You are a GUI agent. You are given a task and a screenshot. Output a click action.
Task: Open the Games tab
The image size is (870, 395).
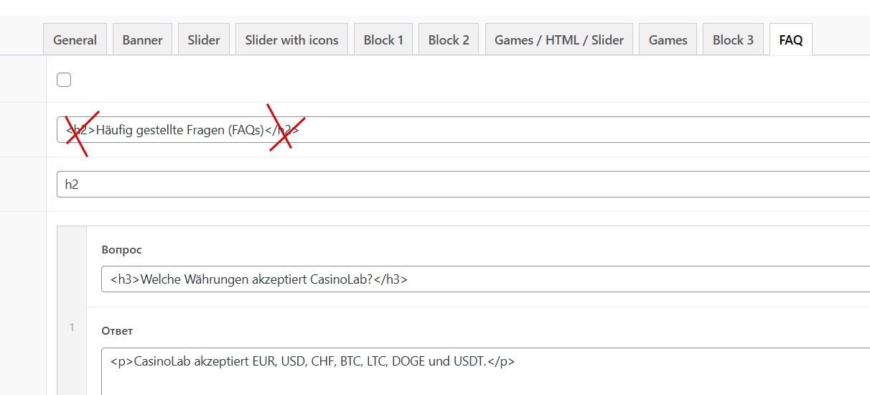click(x=668, y=39)
